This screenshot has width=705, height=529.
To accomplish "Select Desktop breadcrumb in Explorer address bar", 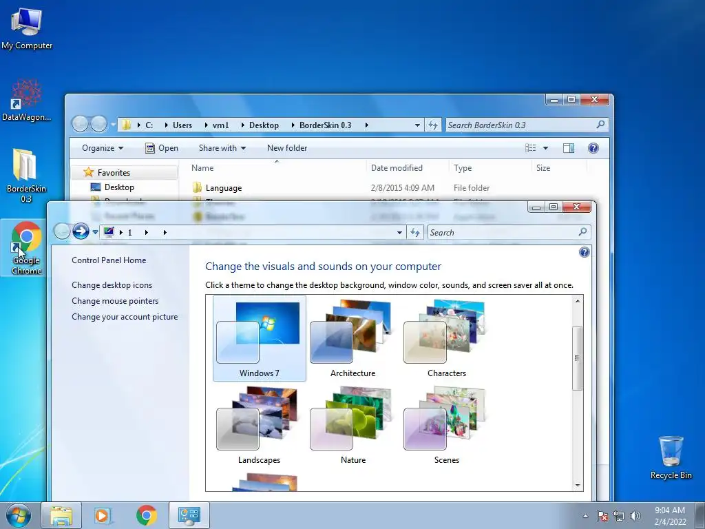I will point(264,125).
